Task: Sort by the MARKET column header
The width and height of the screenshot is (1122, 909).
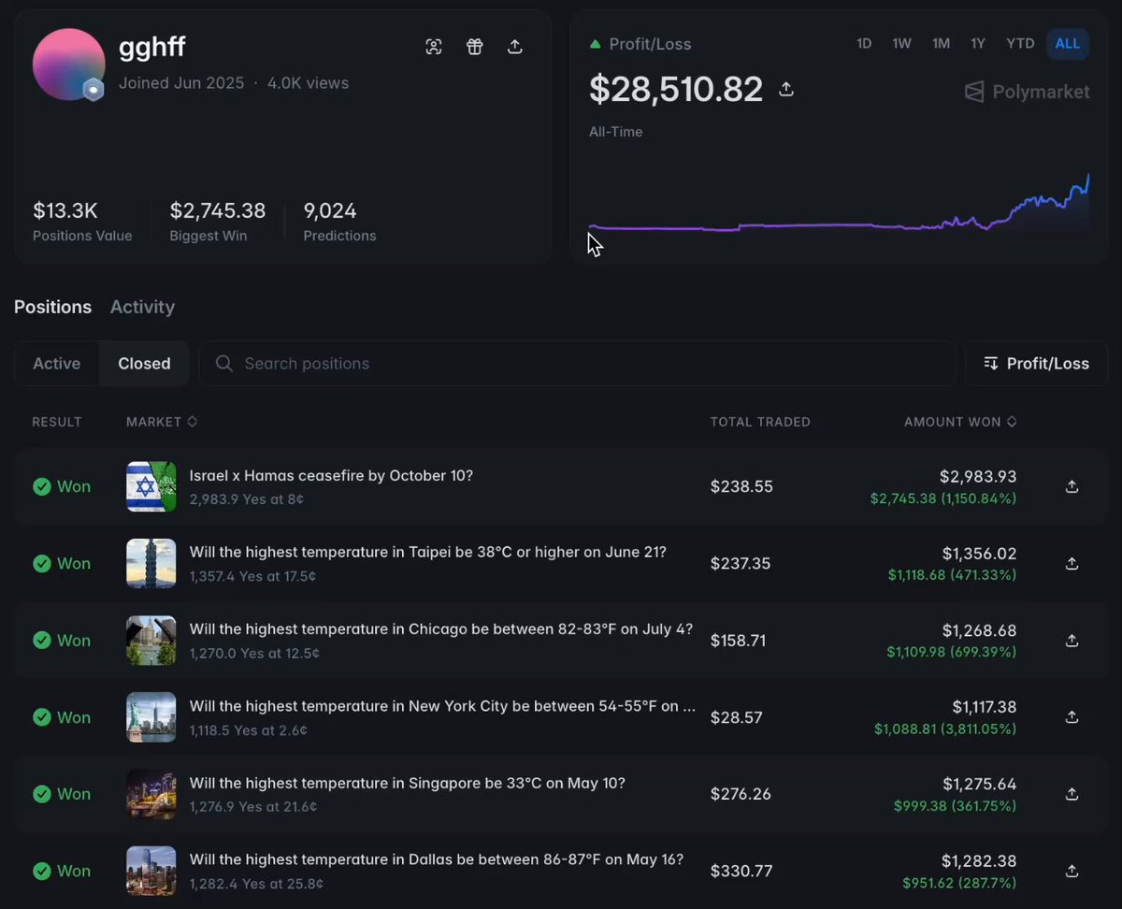Action: pyautogui.click(x=162, y=422)
